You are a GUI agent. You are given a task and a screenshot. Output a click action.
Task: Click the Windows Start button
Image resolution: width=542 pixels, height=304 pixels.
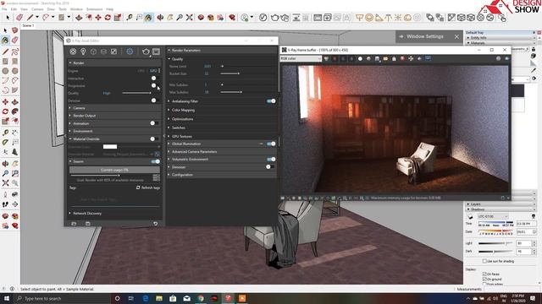coord(7,298)
